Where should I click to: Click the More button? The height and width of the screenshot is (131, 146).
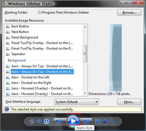(129, 102)
